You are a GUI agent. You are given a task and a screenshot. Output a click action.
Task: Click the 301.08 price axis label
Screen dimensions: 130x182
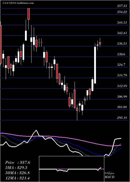122,107
